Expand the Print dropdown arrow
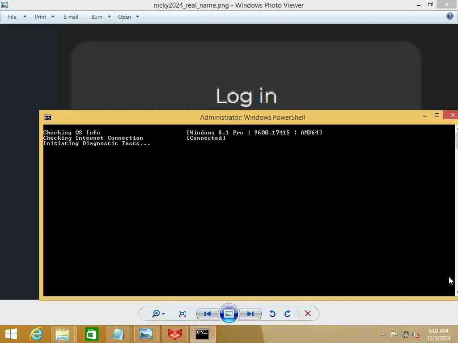Image resolution: width=458 pixels, height=343 pixels. coord(53,17)
